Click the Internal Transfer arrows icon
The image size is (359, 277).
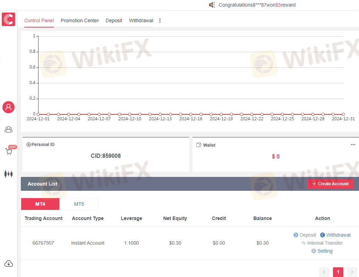[x=304, y=243]
